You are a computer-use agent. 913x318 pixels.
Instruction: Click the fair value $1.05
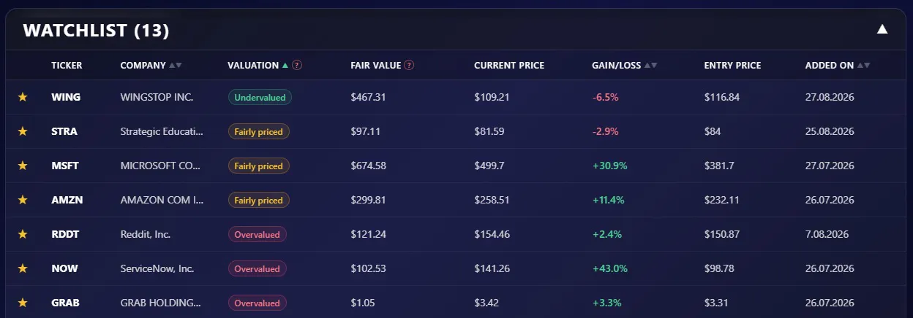coord(363,303)
